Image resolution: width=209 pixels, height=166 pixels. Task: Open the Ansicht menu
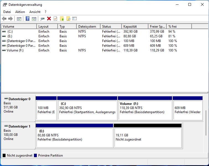(x=35, y=12)
